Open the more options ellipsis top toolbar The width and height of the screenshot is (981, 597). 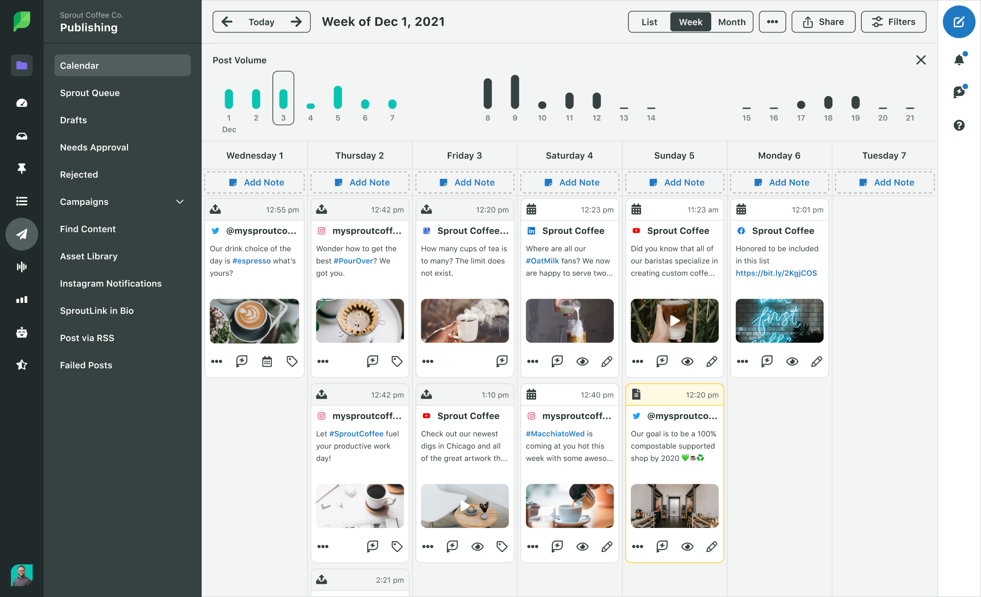pyautogui.click(x=772, y=22)
